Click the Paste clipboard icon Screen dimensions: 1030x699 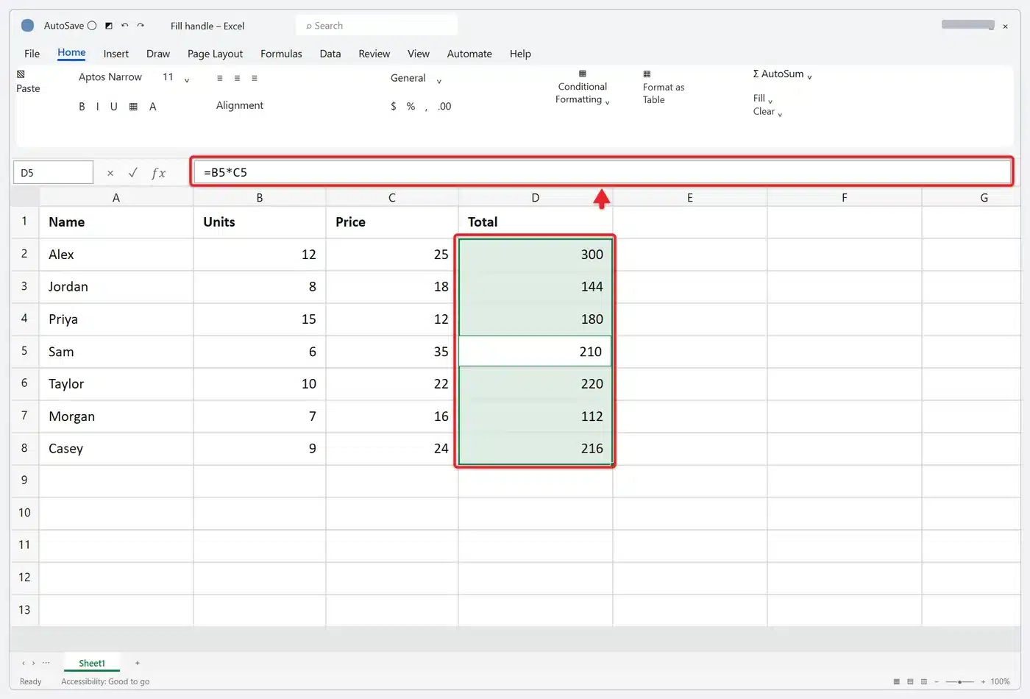(21, 74)
